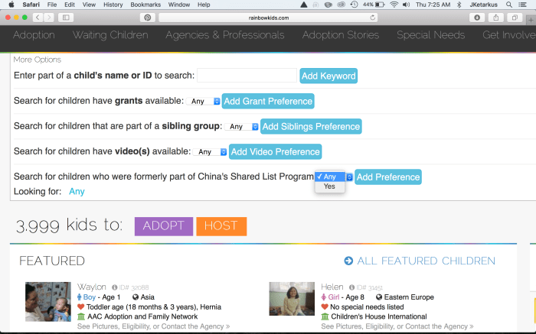Image resolution: width=536 pixels, height=334 pixels.
Task: Click the Add Keyword button
Action: [x=328, y=76]
